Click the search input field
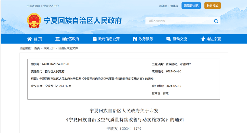The height and width of the screenshot is (133, 247). 178,21
